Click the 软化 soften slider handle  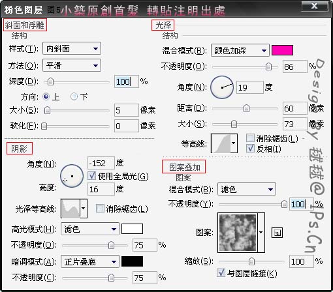44,126
